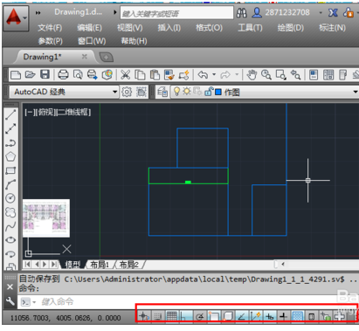Expand the AutoCAD 经典 workspace dropdown
359x331 pixels.
coord(114,92)
